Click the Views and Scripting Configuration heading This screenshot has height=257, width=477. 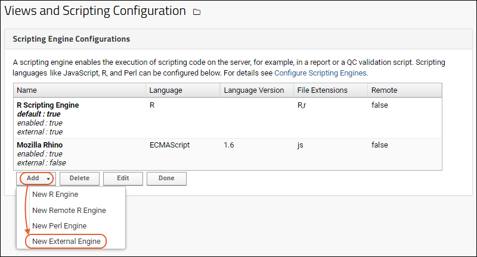tap(95, 11)
